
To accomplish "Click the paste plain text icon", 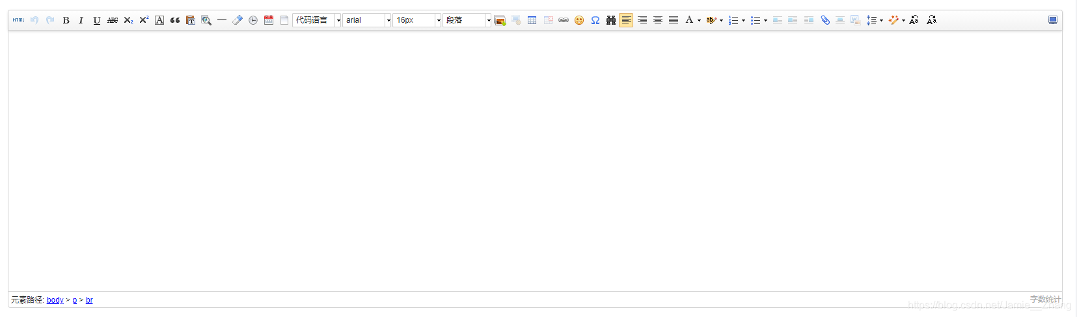I will click(191, 20).
